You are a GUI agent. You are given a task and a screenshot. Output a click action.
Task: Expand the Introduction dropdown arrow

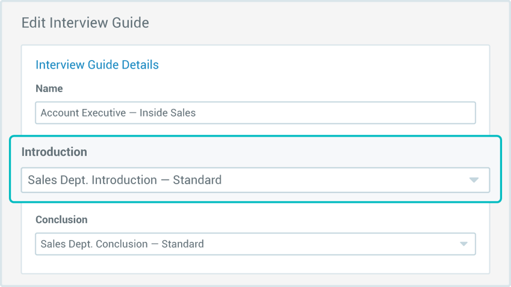474,180
